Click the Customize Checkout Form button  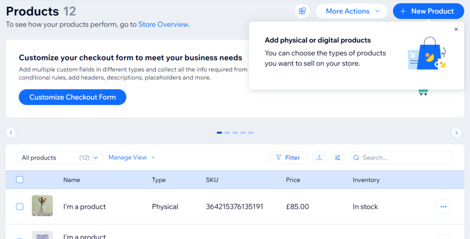click(x=73, y=97)
